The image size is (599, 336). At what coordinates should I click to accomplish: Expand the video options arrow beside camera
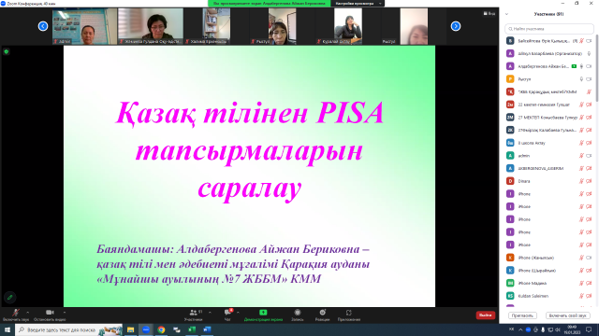pyautogui.click(x=65, y=313)
